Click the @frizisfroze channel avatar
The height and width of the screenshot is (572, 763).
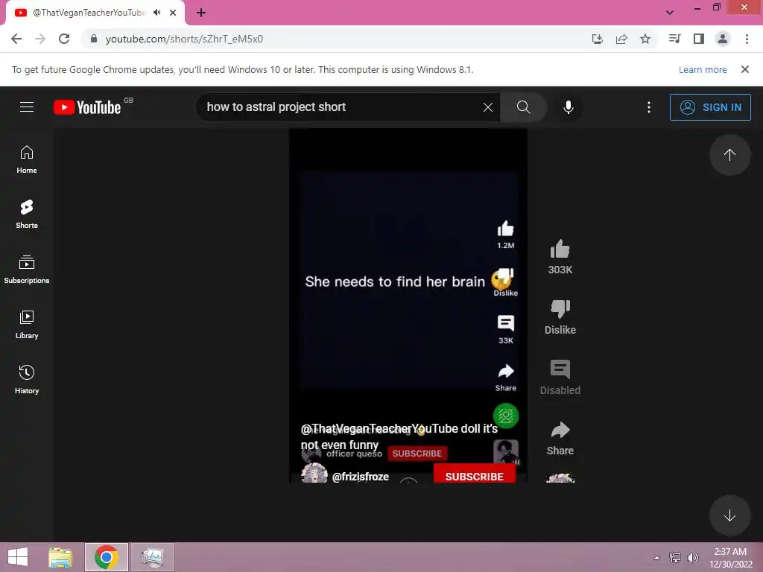(314, 473)
